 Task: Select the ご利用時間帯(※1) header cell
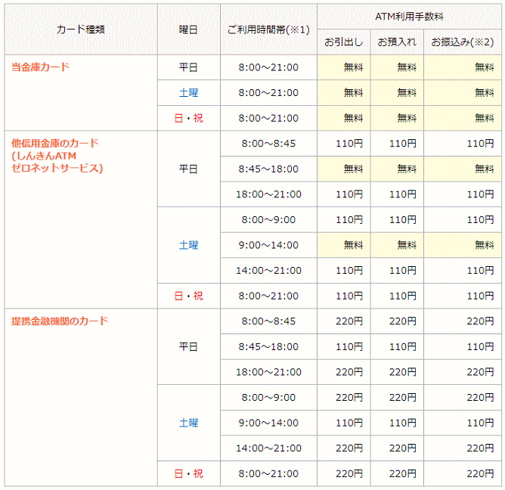coord(268,29)
